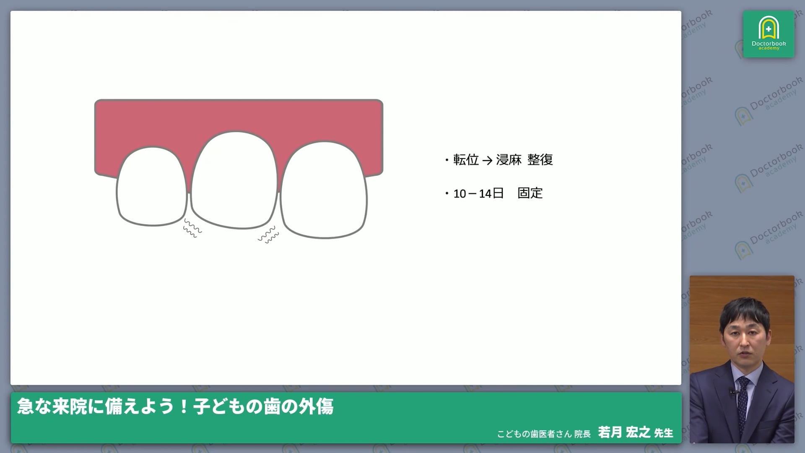Click the bullet point beside 転位 → 浸麻 整復
Viewport: 805px width, 453px height.
[447, 160]
